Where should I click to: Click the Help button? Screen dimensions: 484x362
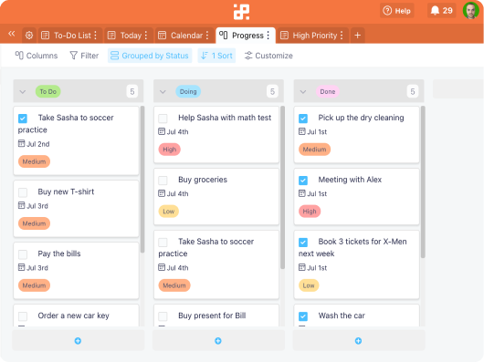pyautogui.click(x=396, y=11)
